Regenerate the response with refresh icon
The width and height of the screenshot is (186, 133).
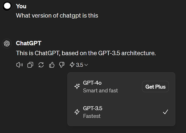41,65
